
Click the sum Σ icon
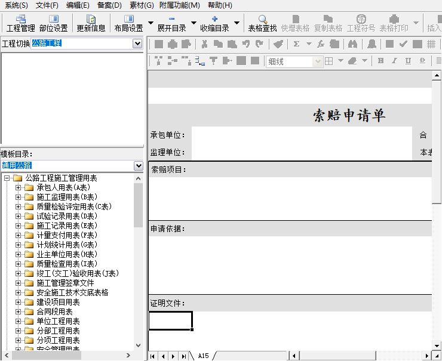pos(296,44)
